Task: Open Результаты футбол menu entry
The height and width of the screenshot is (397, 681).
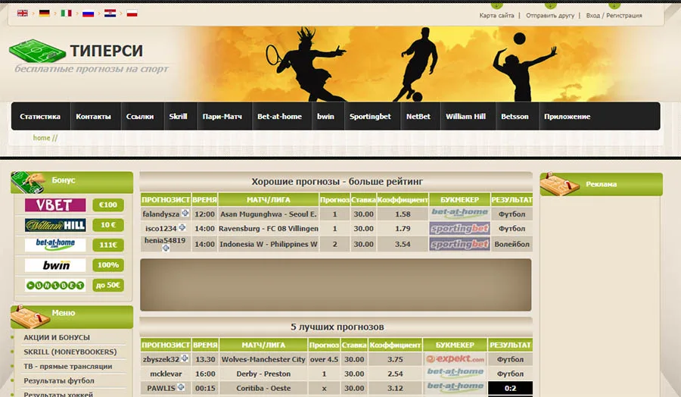Action: point(58,380)
